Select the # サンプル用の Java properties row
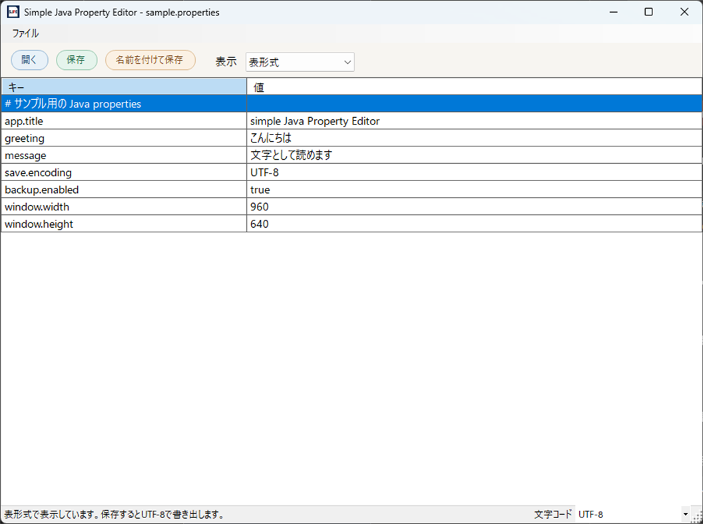Viewport: 703px width, 524px height. [x=351, y=104]
